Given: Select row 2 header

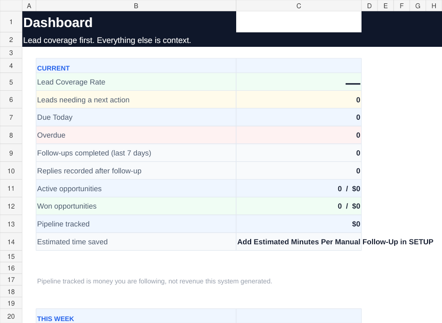Looking at the screenshot, I should point(11,40).
